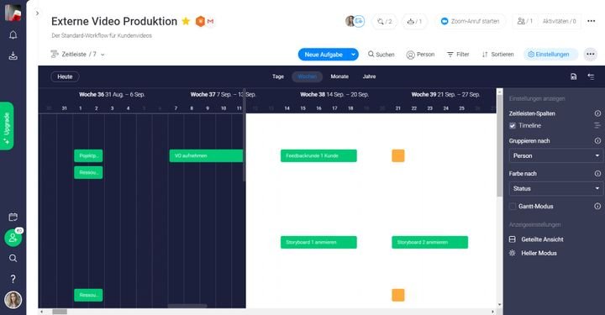Open the Gruppieren nach Person dropdown
Viewport: 605px width, 315px height.
[555, 155]
